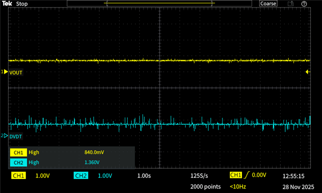Select the CH1 High measurement row
This screenshot has width=322, height=193.
click(71, 152)
